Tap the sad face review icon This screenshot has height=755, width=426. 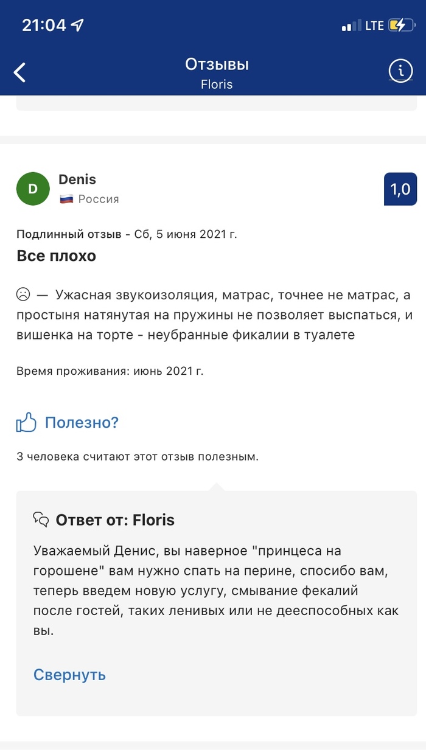coord(23,295)
